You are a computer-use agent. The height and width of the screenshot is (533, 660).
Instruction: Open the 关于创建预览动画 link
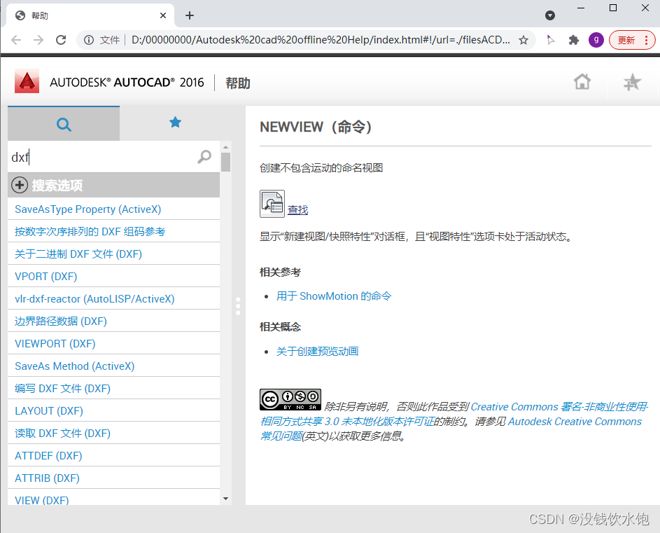(x=317, y=351)
